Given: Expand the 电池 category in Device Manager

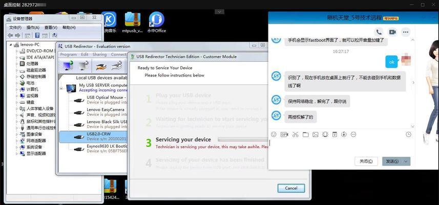Looking at the screenshot, I should tap(16, 83).
